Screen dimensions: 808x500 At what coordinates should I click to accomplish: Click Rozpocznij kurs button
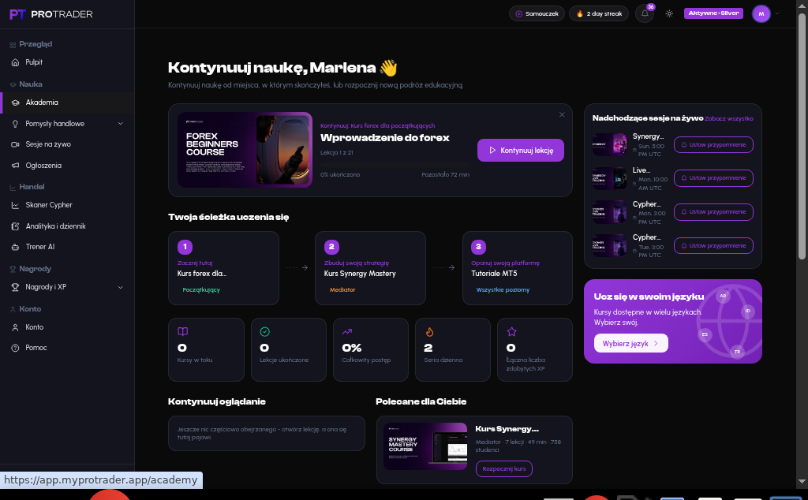(504, 469)
